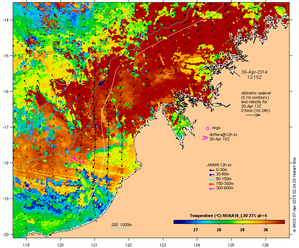The height and width of the screenshot is (248, 299).
Task: Click longitude axis label 119
Action: coord(26,245)
